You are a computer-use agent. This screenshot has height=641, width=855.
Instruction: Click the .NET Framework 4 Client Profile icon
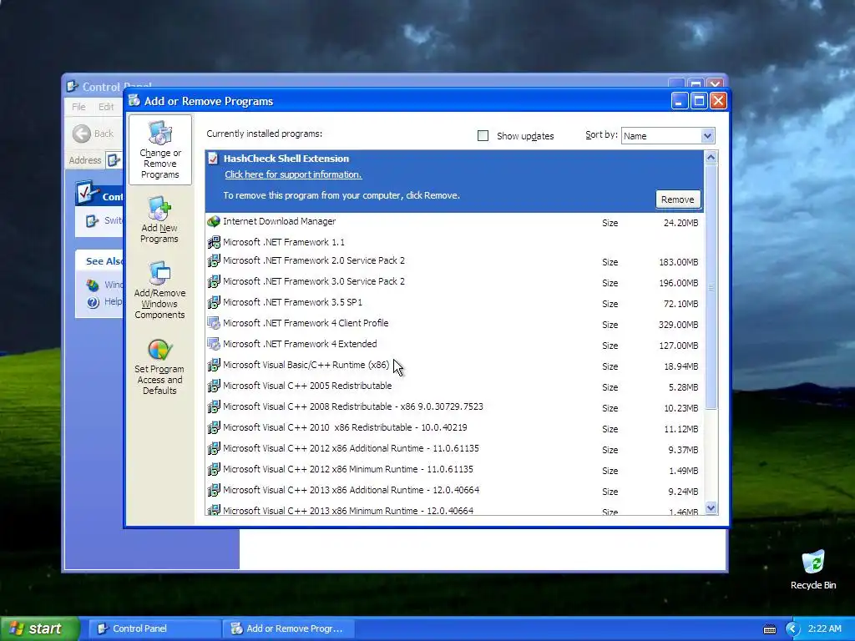213,323
